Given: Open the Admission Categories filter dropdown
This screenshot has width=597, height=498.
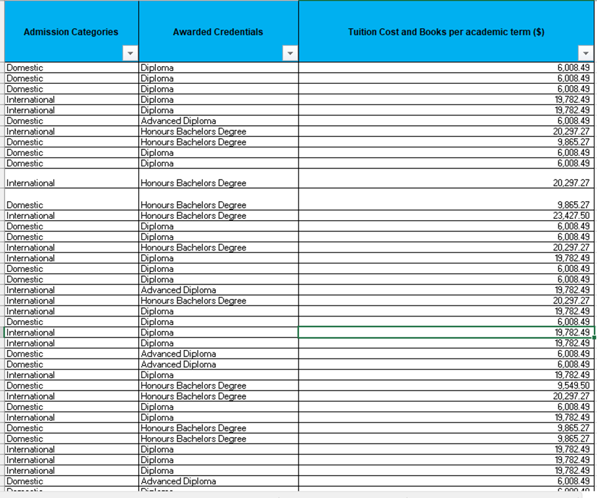Looking at the screenshot, I should pyautogui.click(x=130, y=53).
